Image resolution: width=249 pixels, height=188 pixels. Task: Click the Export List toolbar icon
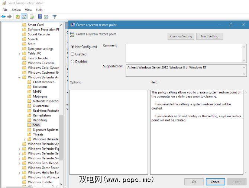pos(32,16)
